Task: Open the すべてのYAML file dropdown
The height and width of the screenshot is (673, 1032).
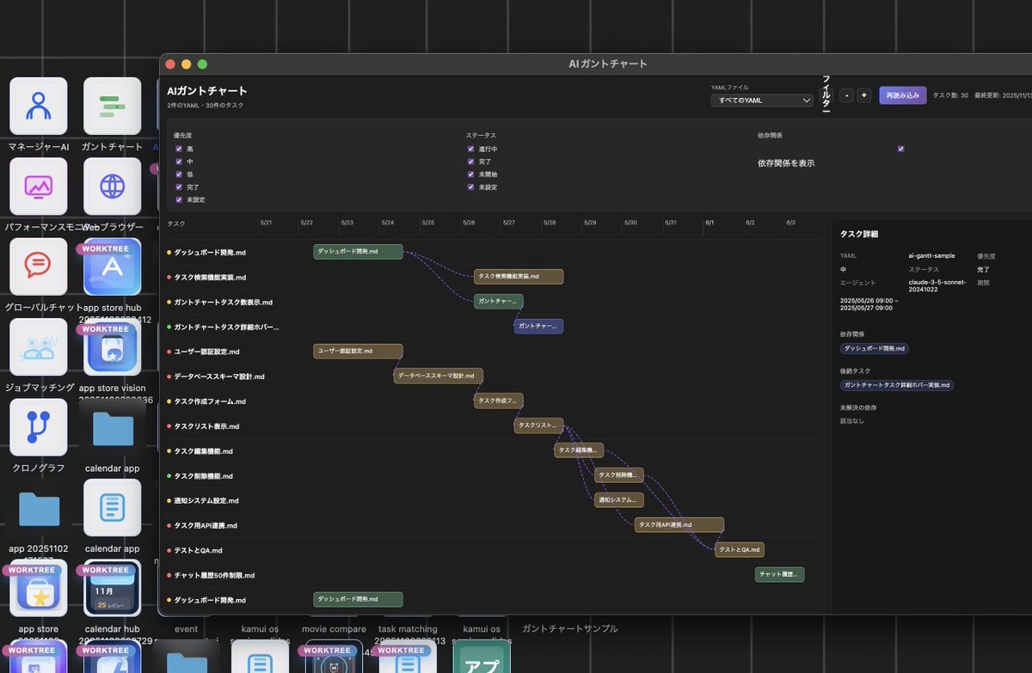Action: point(761,101)
